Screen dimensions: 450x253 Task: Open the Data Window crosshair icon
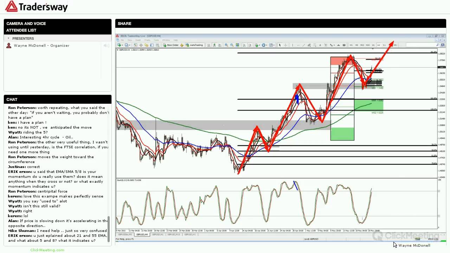point(141,45)
